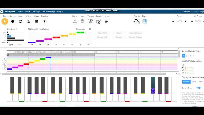Open the Lyrics lines icon
This screenshot has height=115, width=204.
(106, 21)
